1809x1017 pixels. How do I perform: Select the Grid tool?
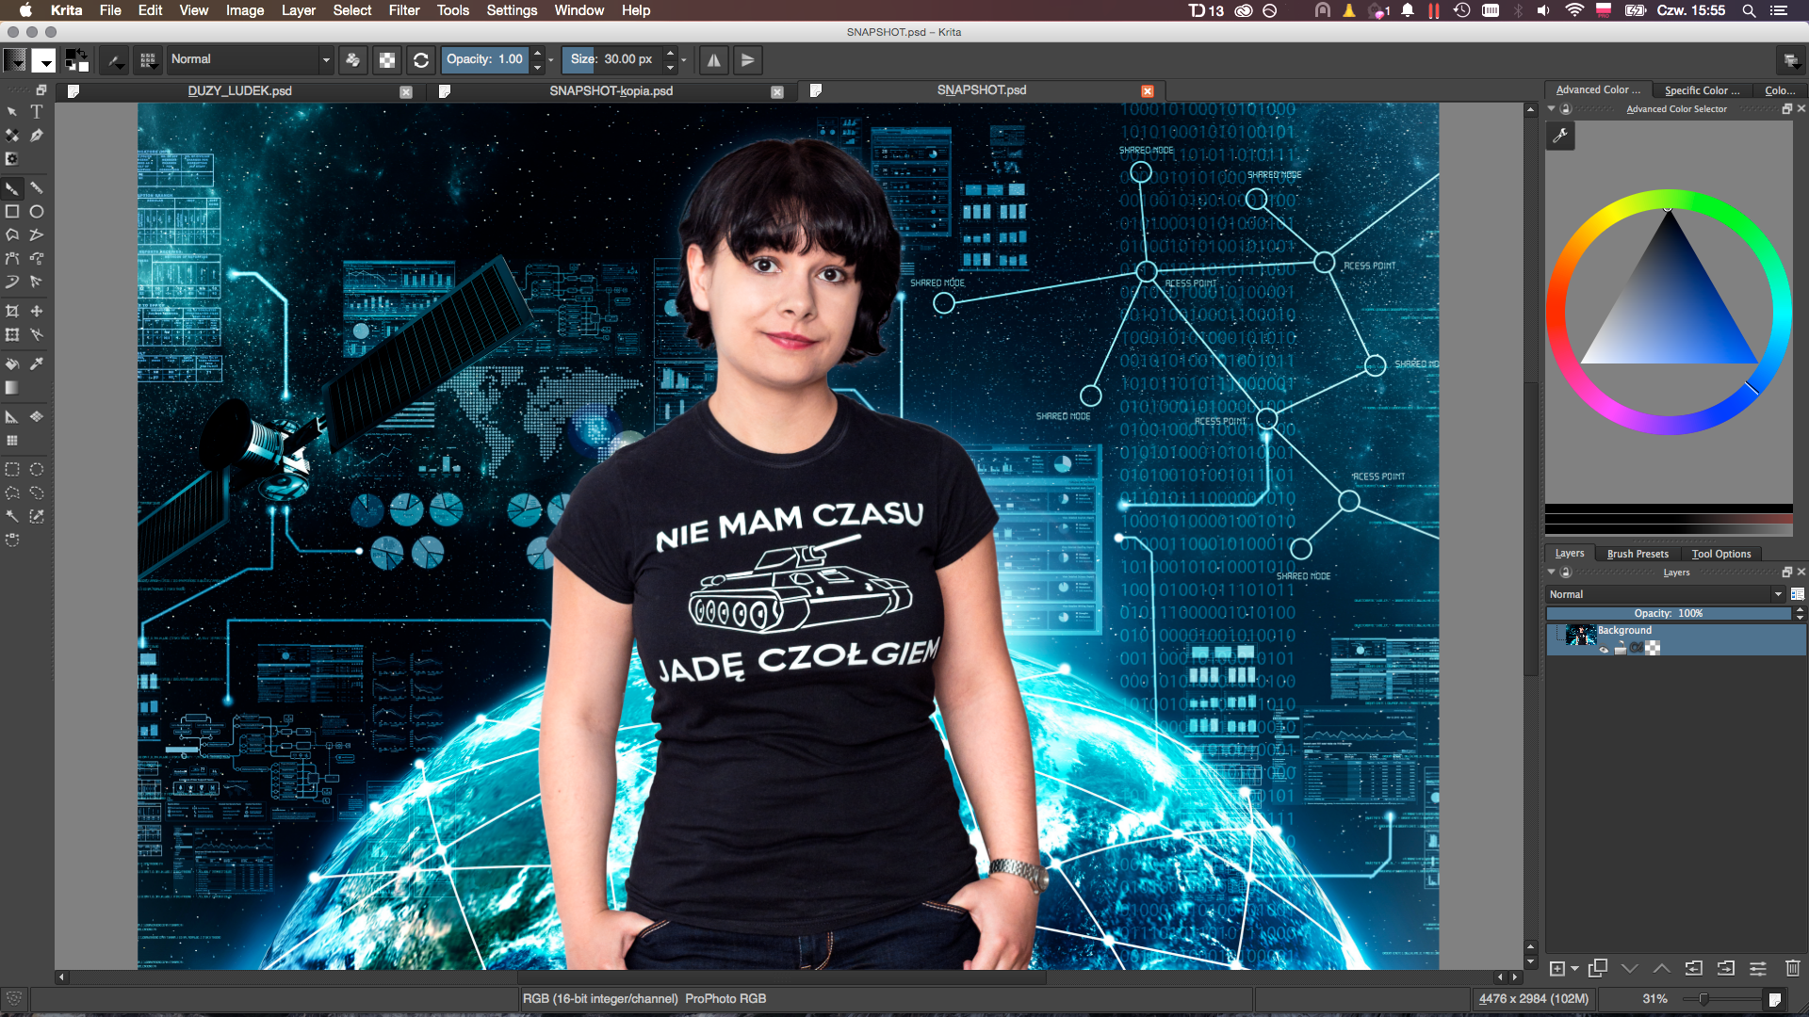coord(12,440)
